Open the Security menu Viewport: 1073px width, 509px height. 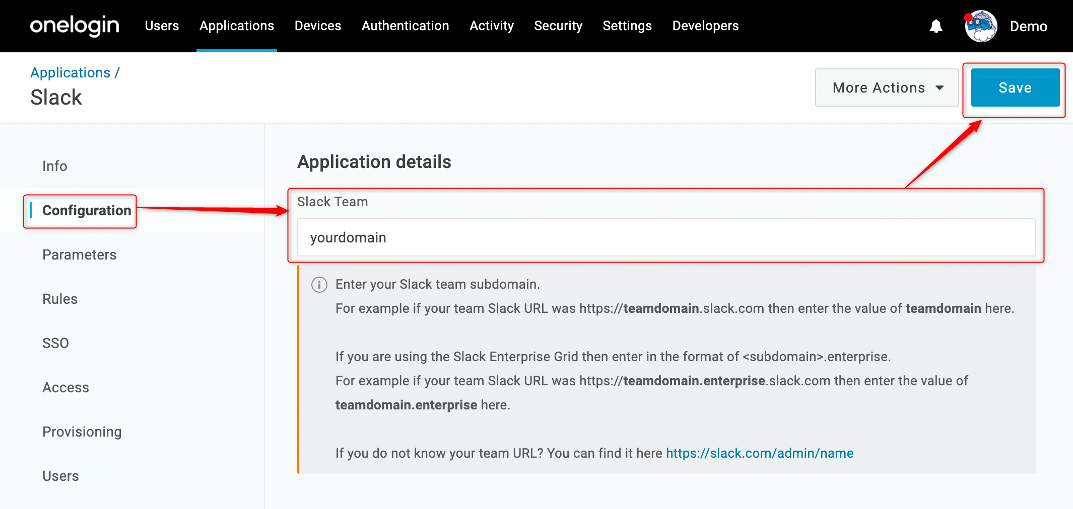[558, 26]
